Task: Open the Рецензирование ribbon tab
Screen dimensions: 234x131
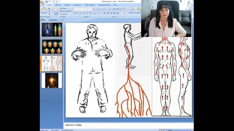Action: point(104,5)
